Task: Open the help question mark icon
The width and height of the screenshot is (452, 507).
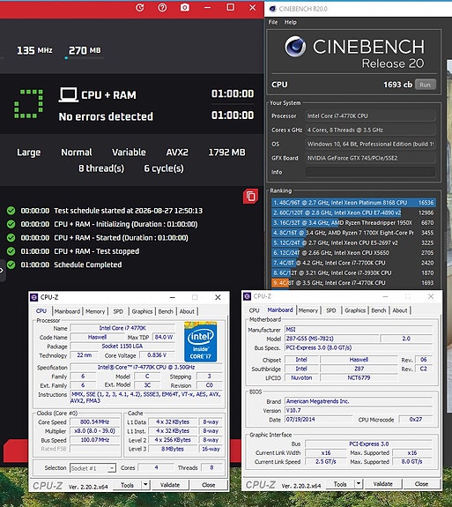Action: pos(162,7)
